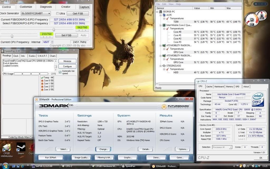Click OK button in CPU-Z
270x169 pixels.
261,158
